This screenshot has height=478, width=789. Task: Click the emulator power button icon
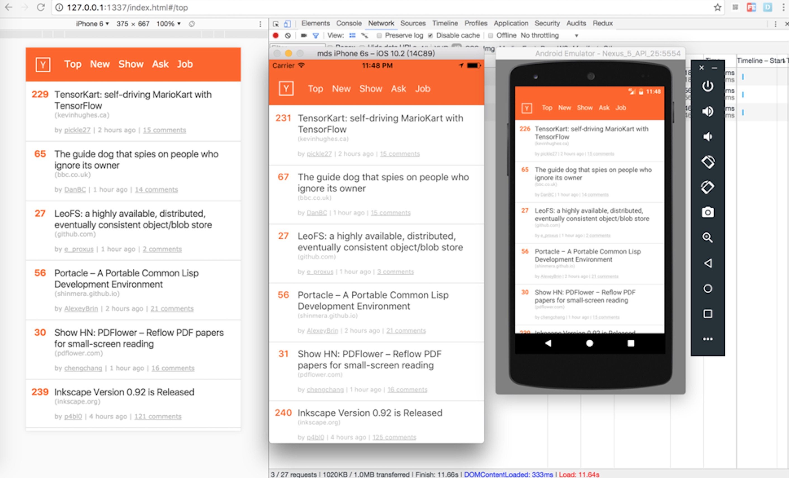pos(708,86)
